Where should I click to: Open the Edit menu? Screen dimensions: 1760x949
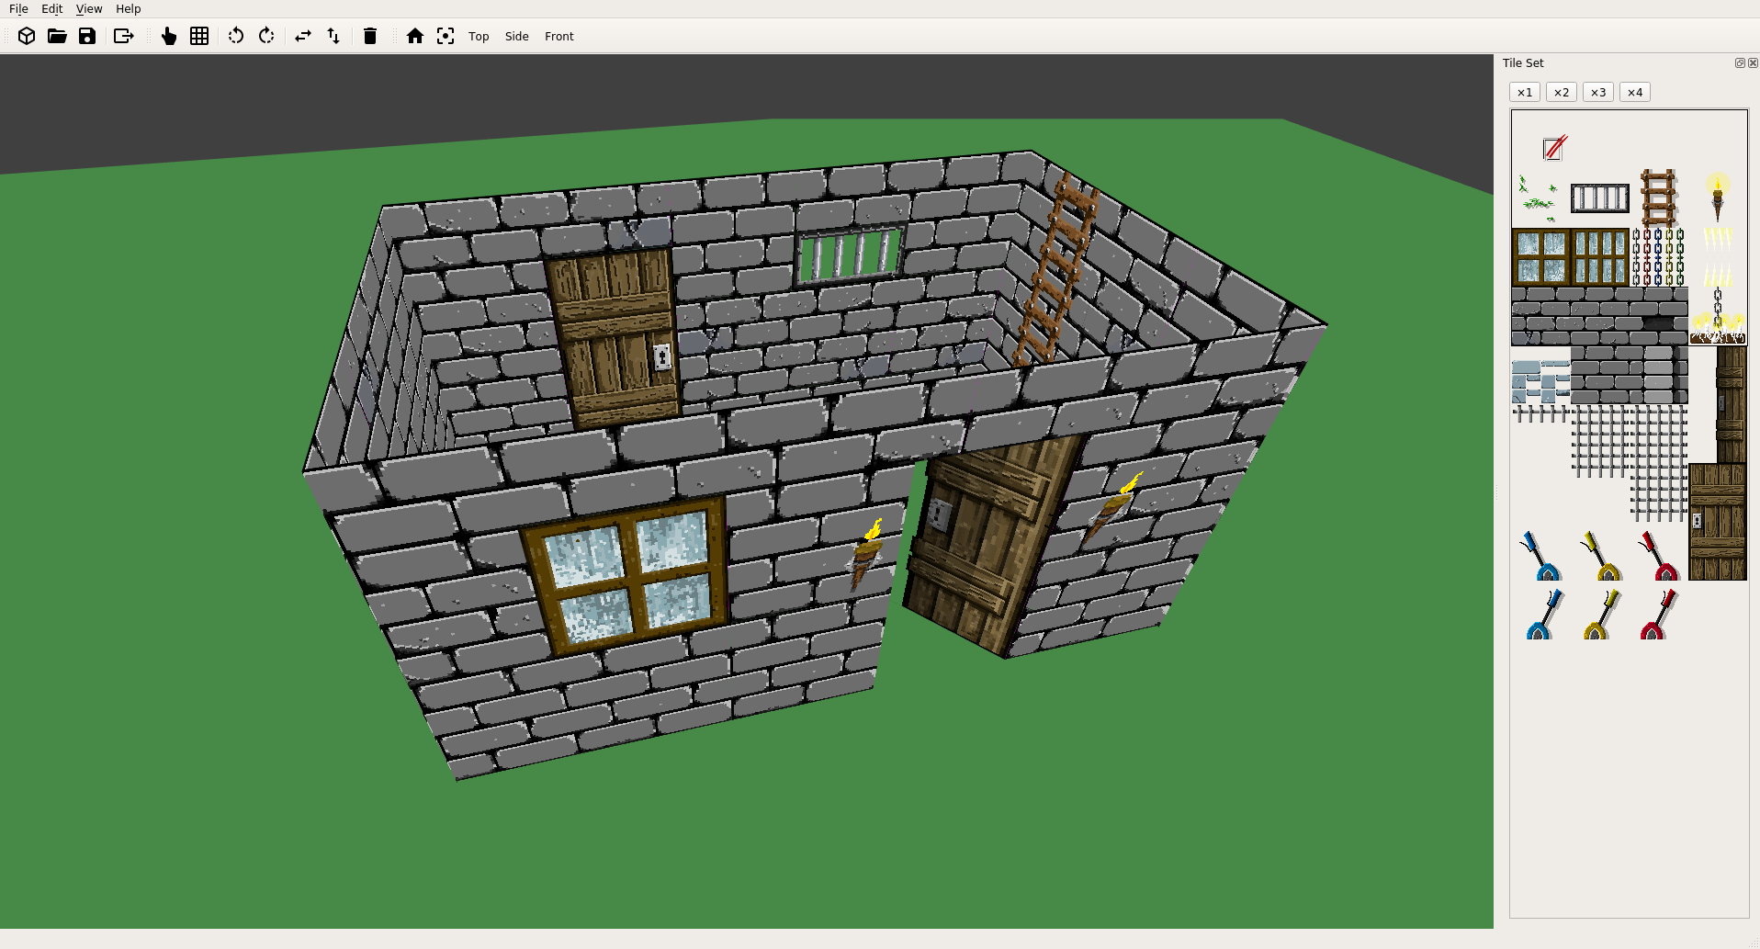coord(52,8)
